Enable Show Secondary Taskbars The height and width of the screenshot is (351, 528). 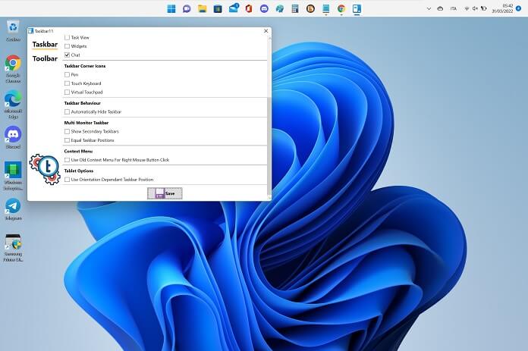click(x=67, y=131)
